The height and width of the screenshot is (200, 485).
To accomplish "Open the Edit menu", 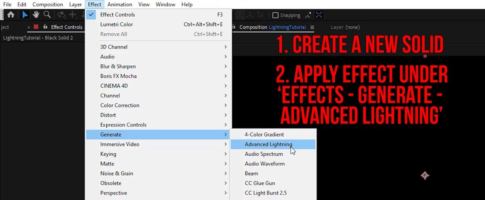I will click(22, 4).
